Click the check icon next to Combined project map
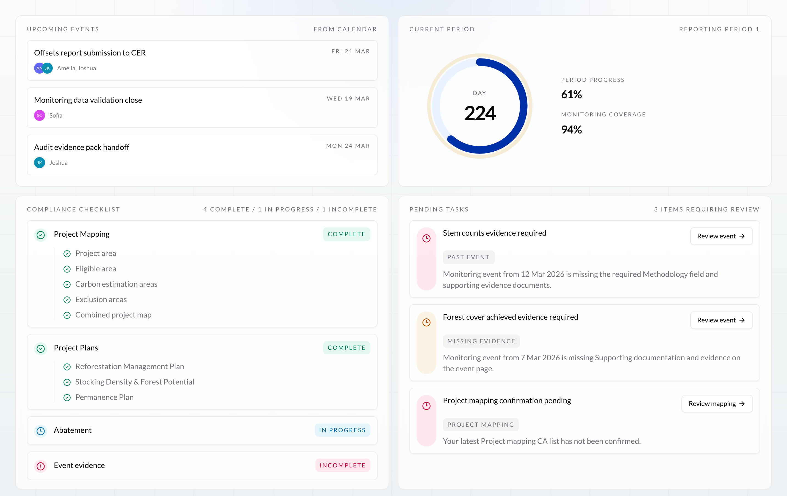Image resolution: width=787 pixels, height=496 pixels. coord(67,315)
